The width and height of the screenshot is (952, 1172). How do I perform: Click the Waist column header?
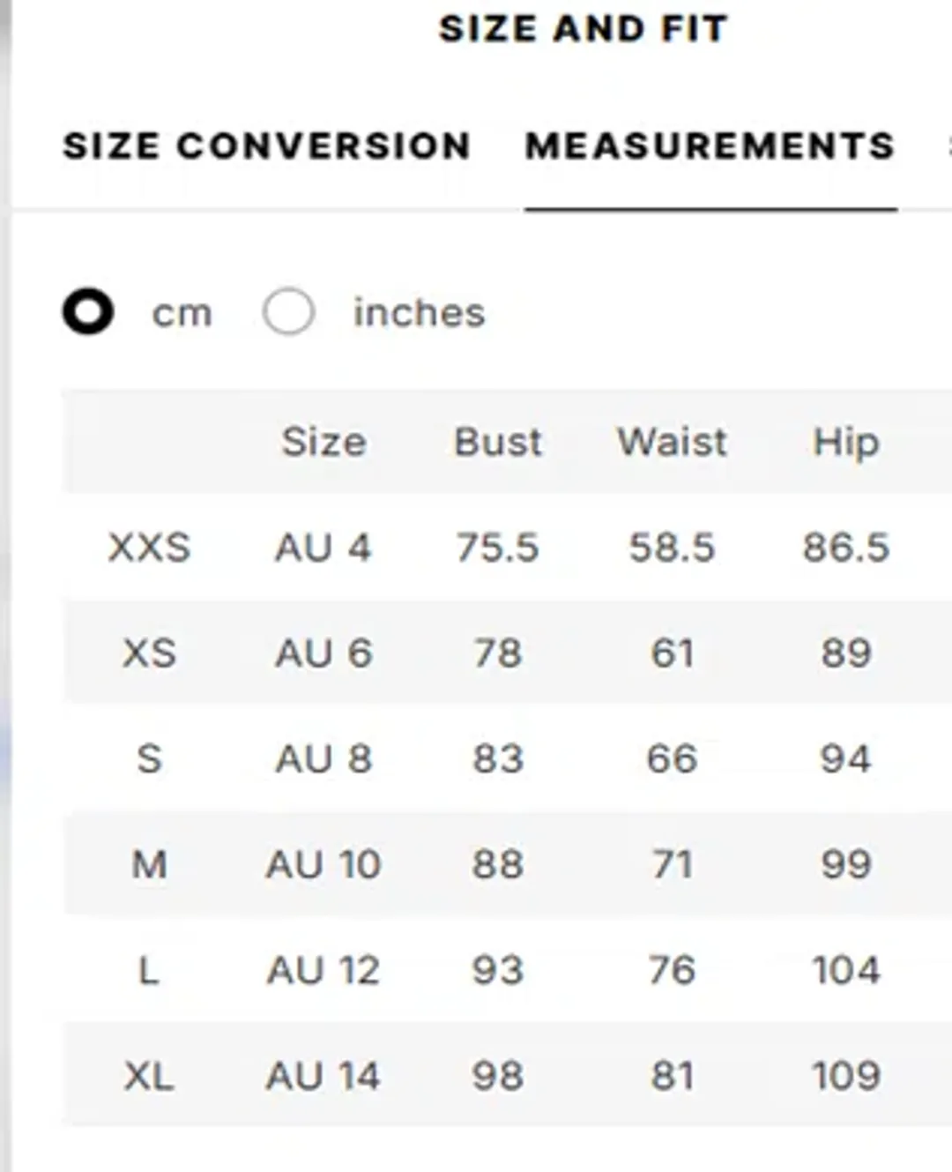[x=673, y=443]
